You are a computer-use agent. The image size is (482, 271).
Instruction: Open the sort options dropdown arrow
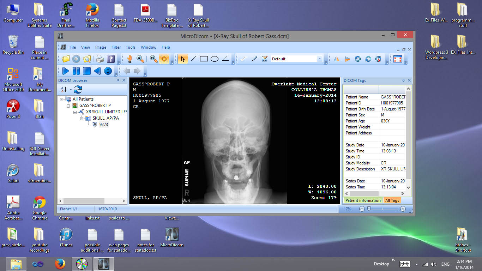[71, 90]
